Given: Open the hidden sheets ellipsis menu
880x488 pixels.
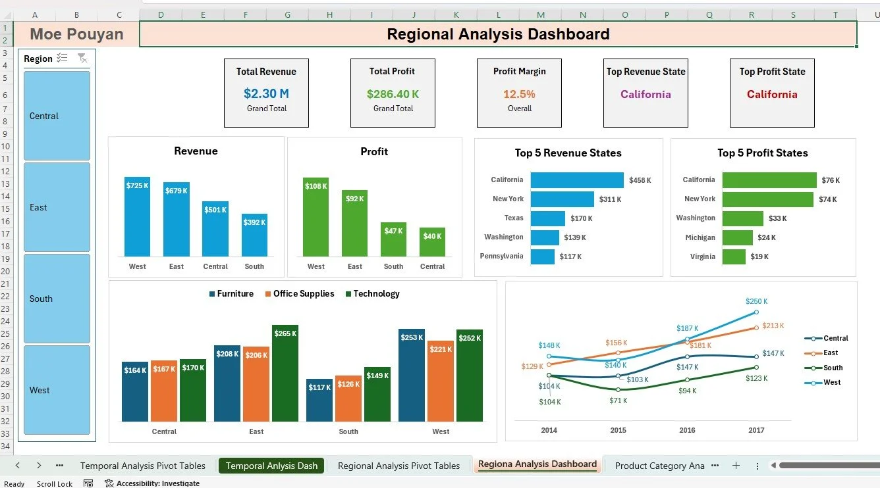Looking at the screenshot, I should pos(60,466).
